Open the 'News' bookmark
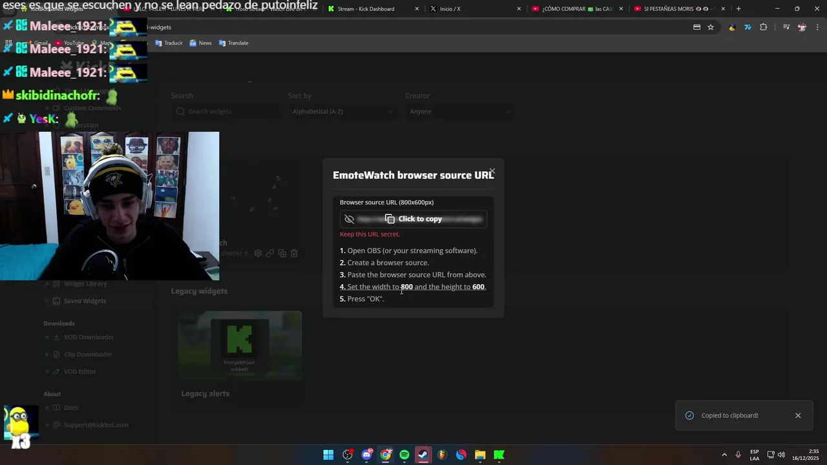This screenshot has width=827, height=465. point(200,43)
